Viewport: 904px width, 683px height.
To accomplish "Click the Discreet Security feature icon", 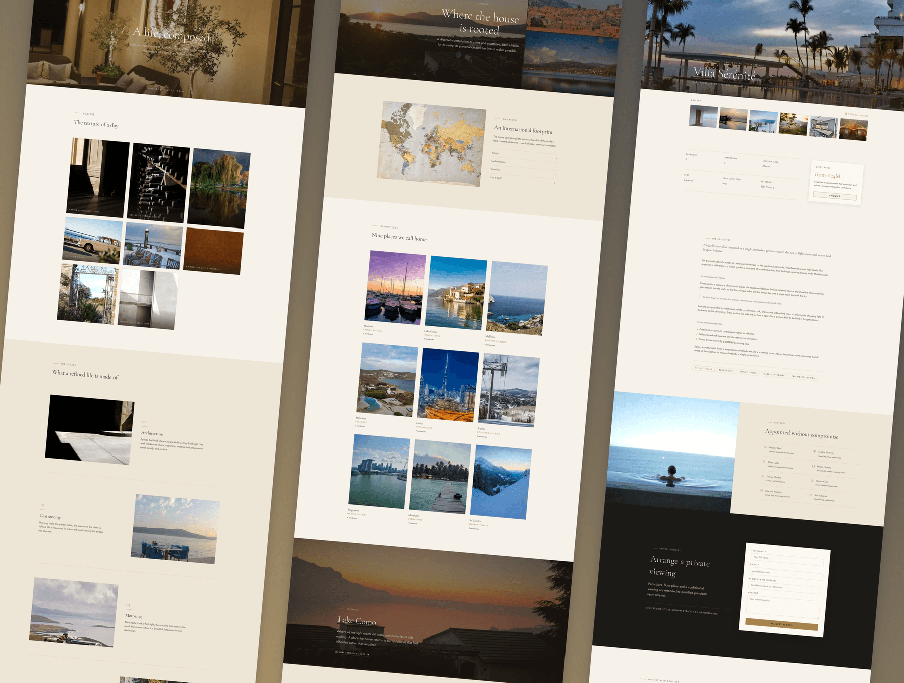I will tap(762, 491).
